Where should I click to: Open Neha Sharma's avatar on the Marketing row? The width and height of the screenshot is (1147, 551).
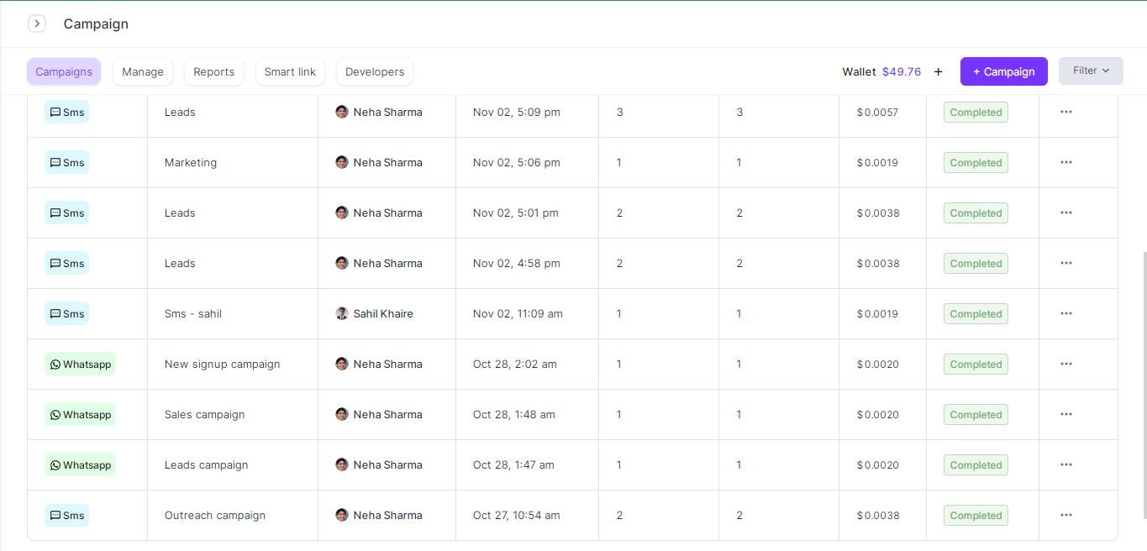pos(342,162)
